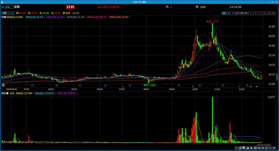The image size is (279, 151).
Task: Click the horizontal scrollbar thumb at bottom
Action: tap(264, 145)
